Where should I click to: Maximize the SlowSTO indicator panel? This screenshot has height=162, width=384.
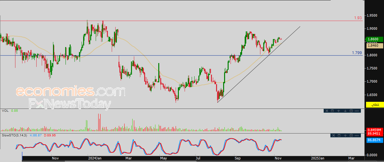coord(339,135)
